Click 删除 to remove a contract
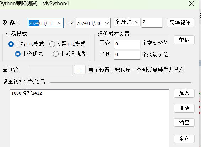Viewport: 201px width, 147px height. coord(184,108)
